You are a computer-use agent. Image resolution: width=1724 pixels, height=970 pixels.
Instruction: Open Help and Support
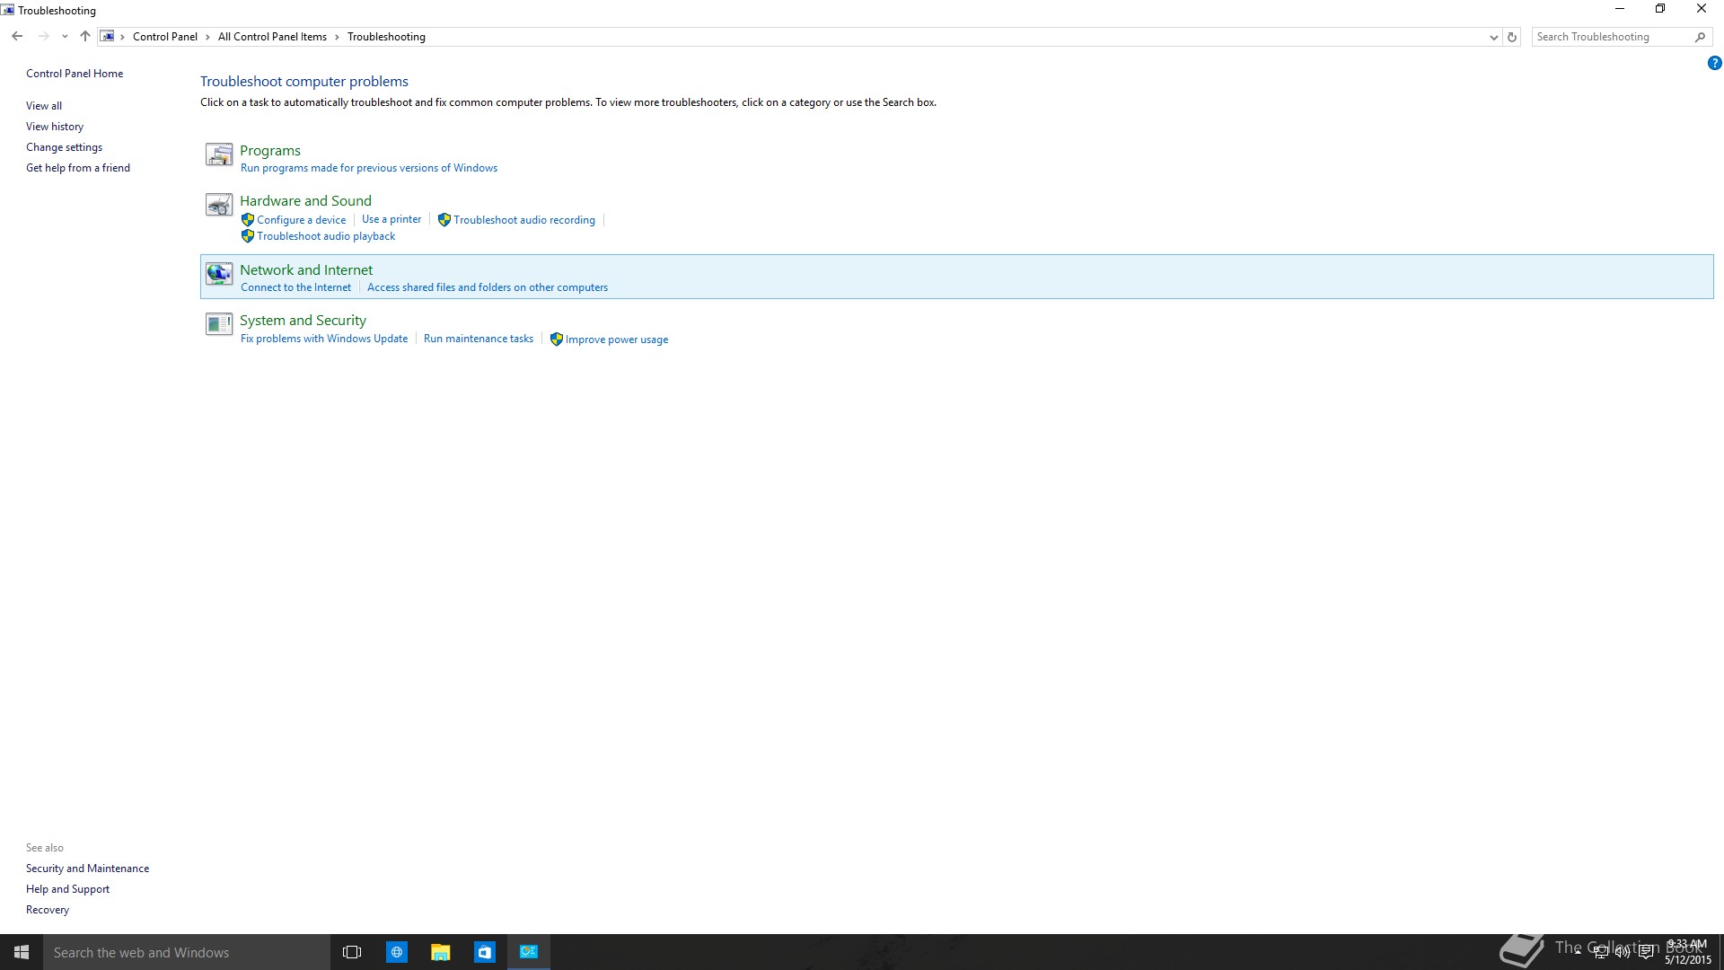point(67,889)
